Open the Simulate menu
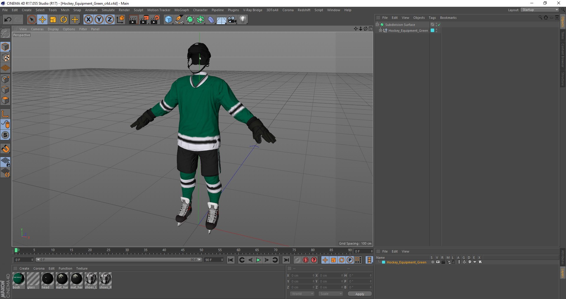 [108, 10]
